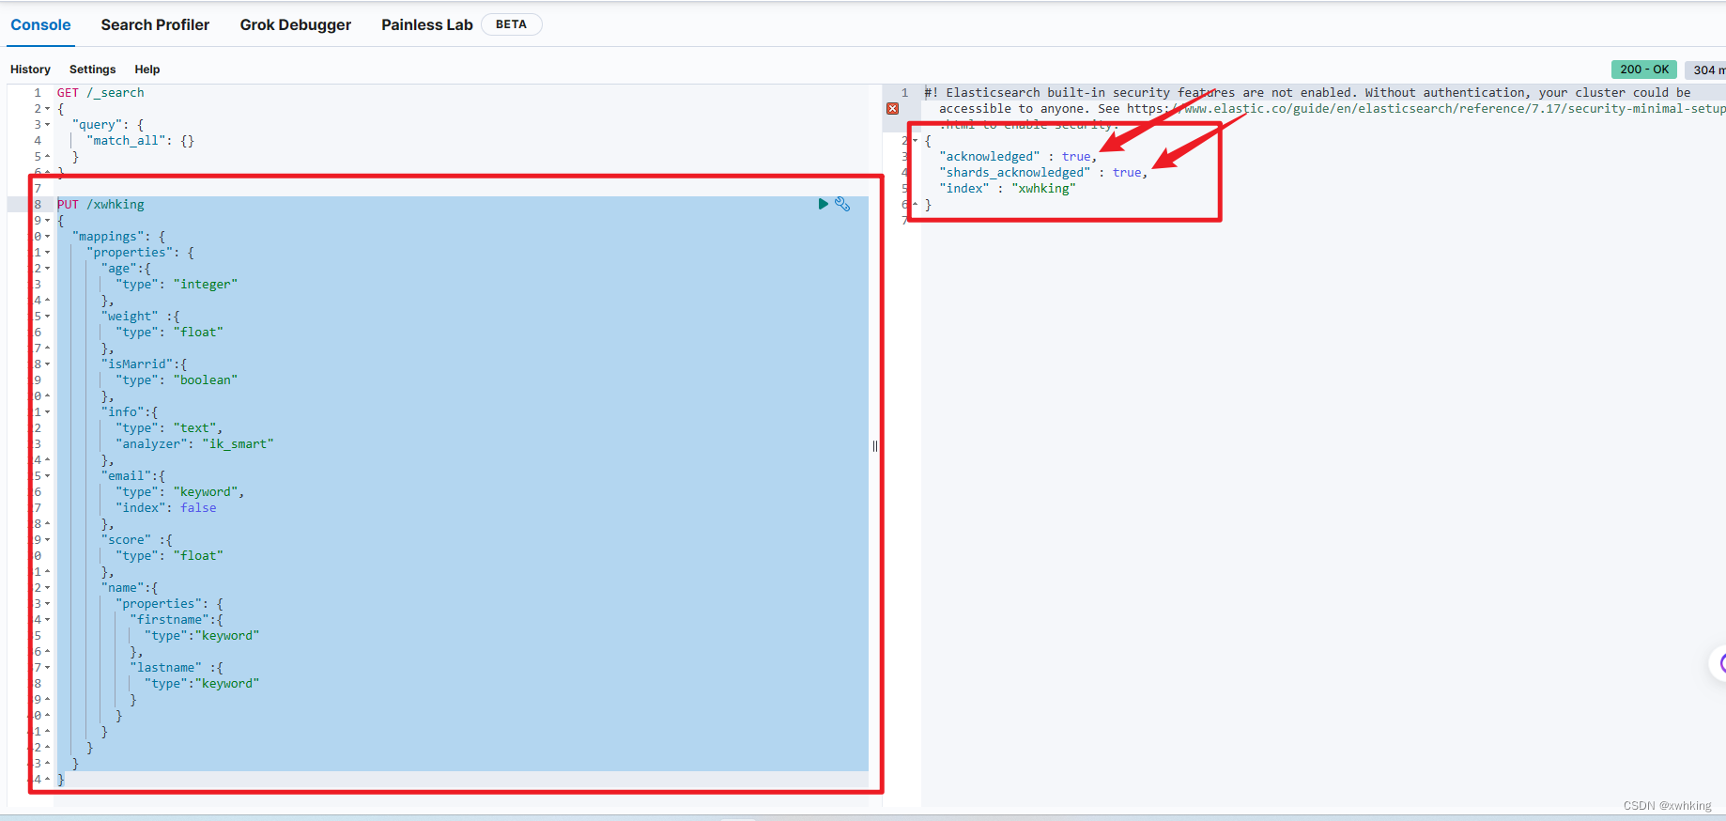
Task: Collapse the "isMarrid" field fold arrow
Action: (48, 364)
